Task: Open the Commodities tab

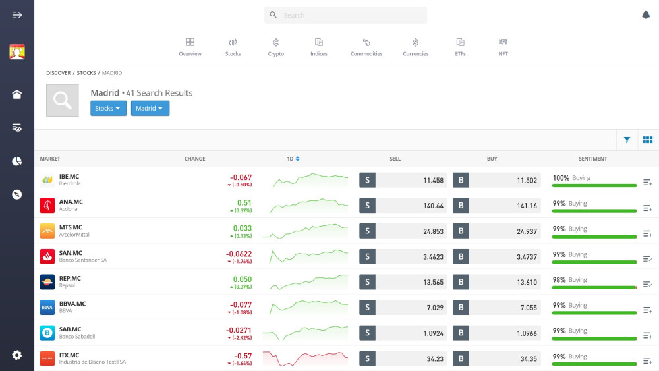Action: tap(366, 47)
